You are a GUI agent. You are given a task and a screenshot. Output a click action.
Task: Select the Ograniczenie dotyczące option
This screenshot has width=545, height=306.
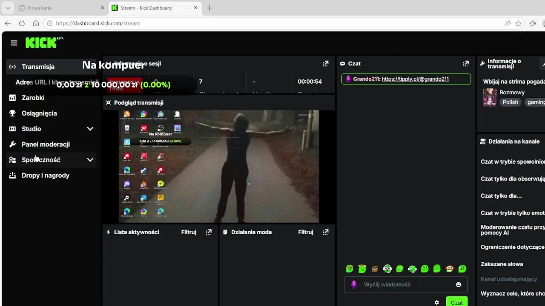[513, 247]
